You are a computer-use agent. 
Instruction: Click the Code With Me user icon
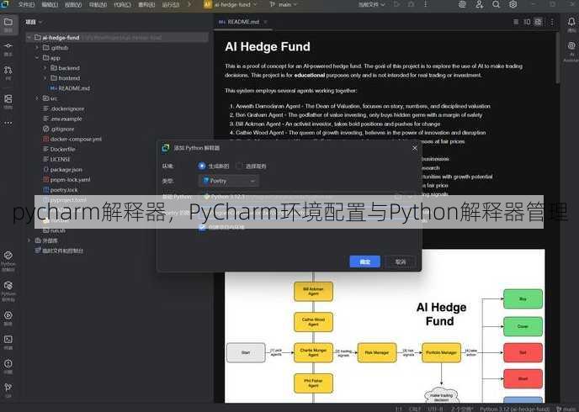coord(480,4)
